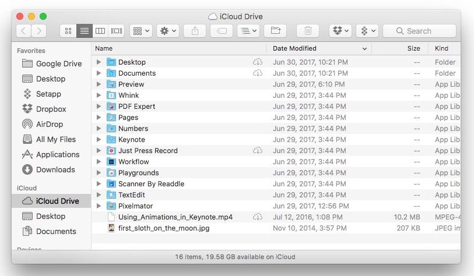Open the list options toolbar dropdown
The height and width of the screenshot is (276, 474).
(248, 31)
